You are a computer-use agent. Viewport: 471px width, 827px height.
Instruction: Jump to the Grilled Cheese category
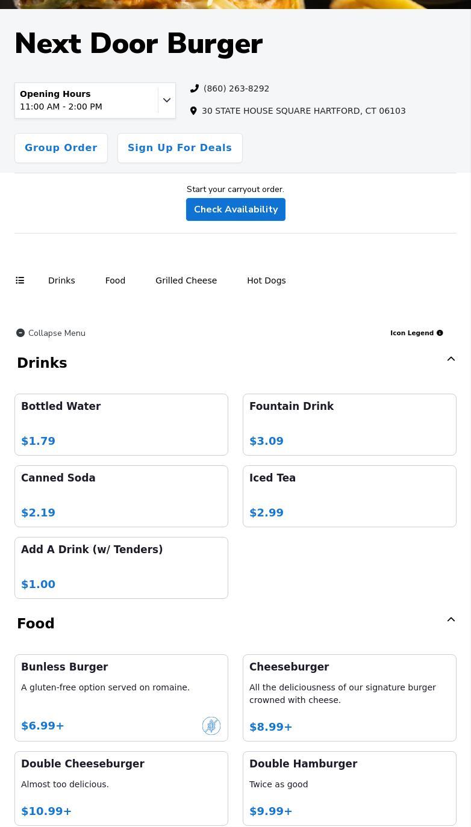tap(186, 280)
